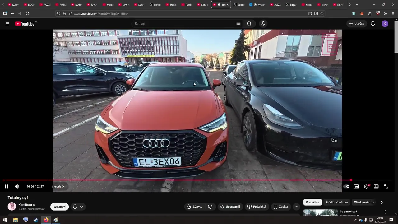Show hidden system tray icons

(x=356, y=220)
